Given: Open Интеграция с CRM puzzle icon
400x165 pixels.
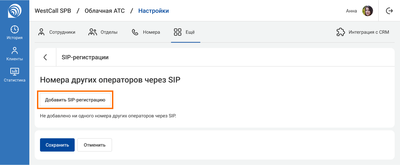Looking at the screenshot, I should tap(340, 32).
